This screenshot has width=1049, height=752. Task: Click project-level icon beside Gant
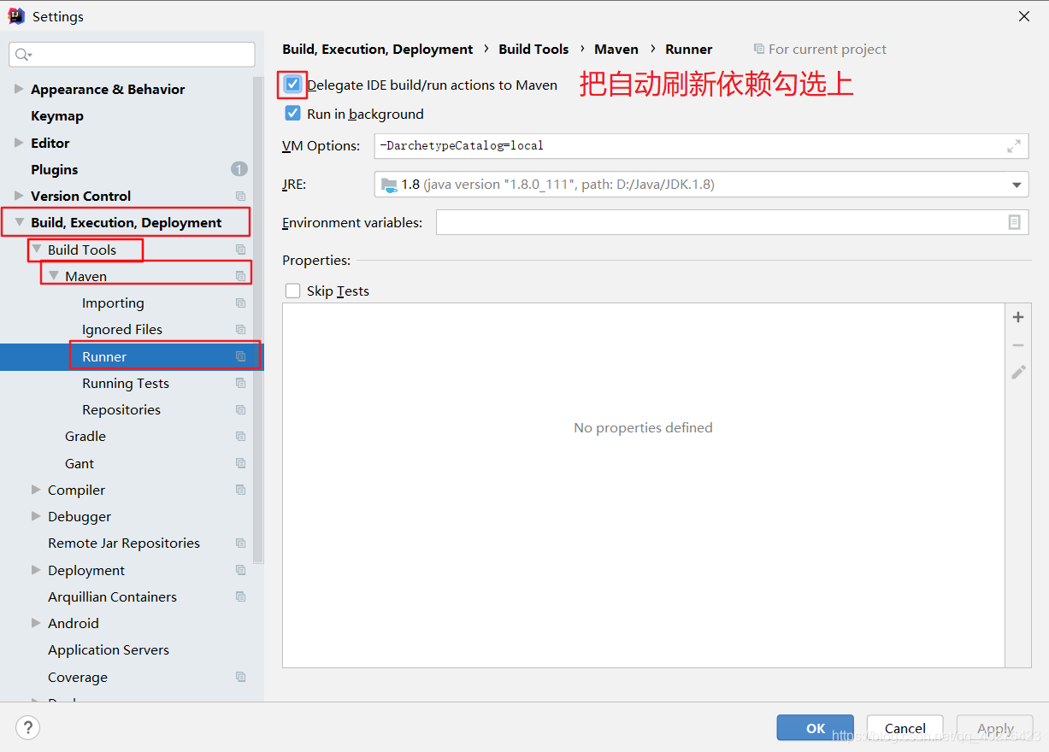(x=240, y=463)
